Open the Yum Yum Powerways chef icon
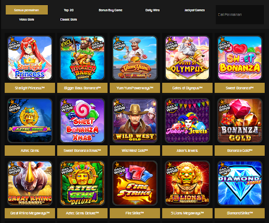Screen dimensions: 269x223 (135, 58)
